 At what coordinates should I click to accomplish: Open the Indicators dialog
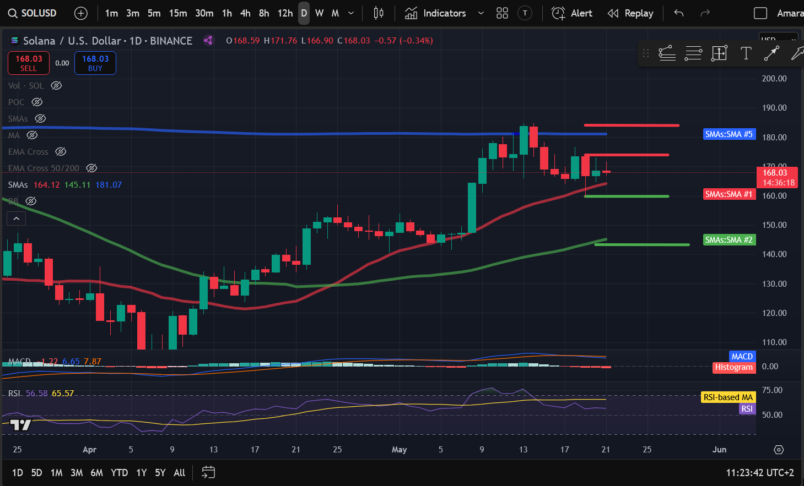435,13
